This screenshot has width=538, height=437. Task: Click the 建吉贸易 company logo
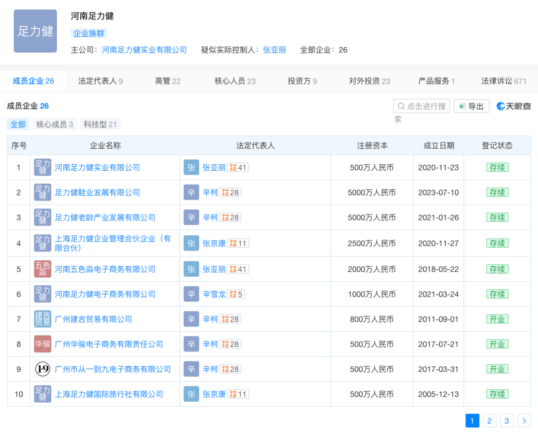tap(42, 319)
